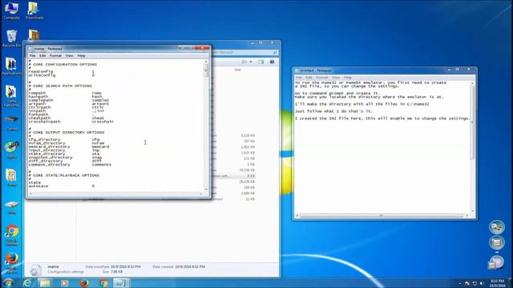The width and height of the screenshot is (513, 288).
Task: Open the network tray icon
Action: tap(475, 283)
